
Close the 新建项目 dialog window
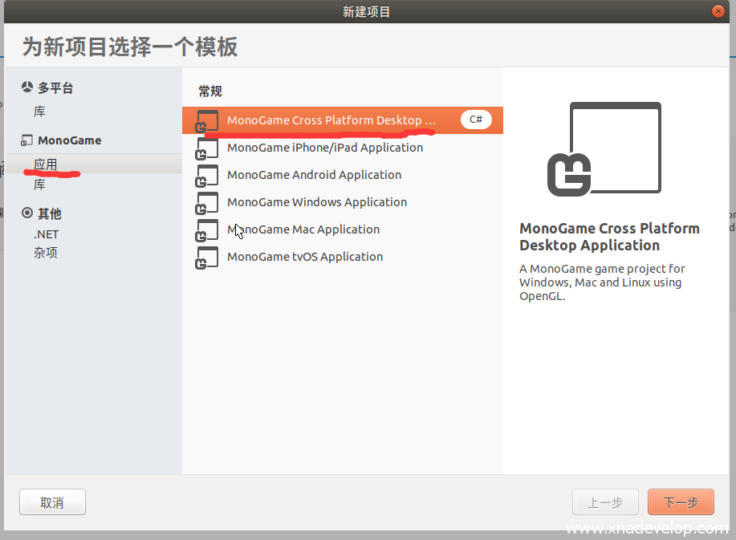pos(718,11)
